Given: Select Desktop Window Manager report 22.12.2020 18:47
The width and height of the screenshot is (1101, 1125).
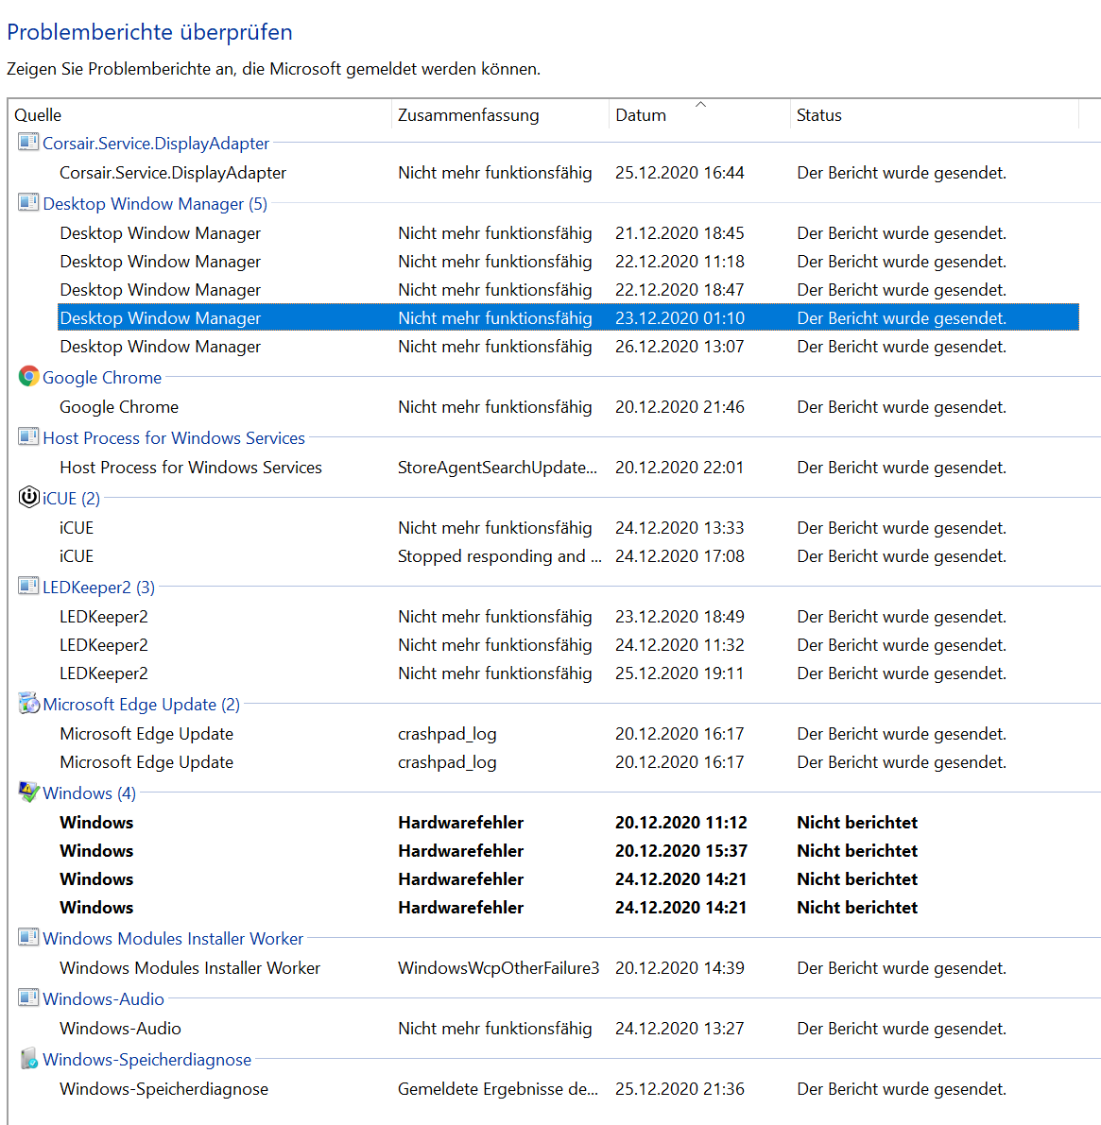Looking at the screenshot, I should click(x=568, y=290).
